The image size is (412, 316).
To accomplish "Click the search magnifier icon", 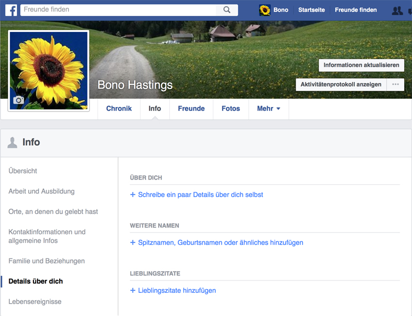I will click(227, 10).
